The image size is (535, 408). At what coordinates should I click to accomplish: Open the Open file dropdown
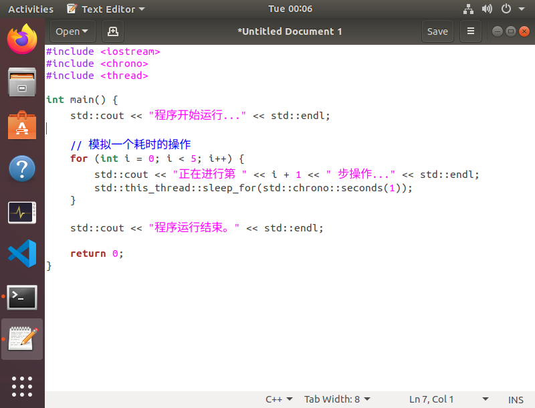point(73,31)
